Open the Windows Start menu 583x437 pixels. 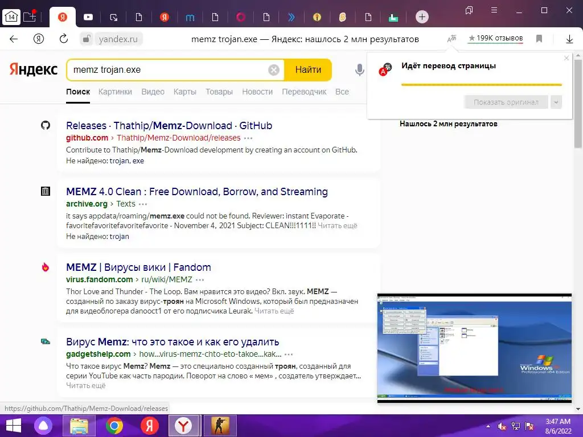14,426
